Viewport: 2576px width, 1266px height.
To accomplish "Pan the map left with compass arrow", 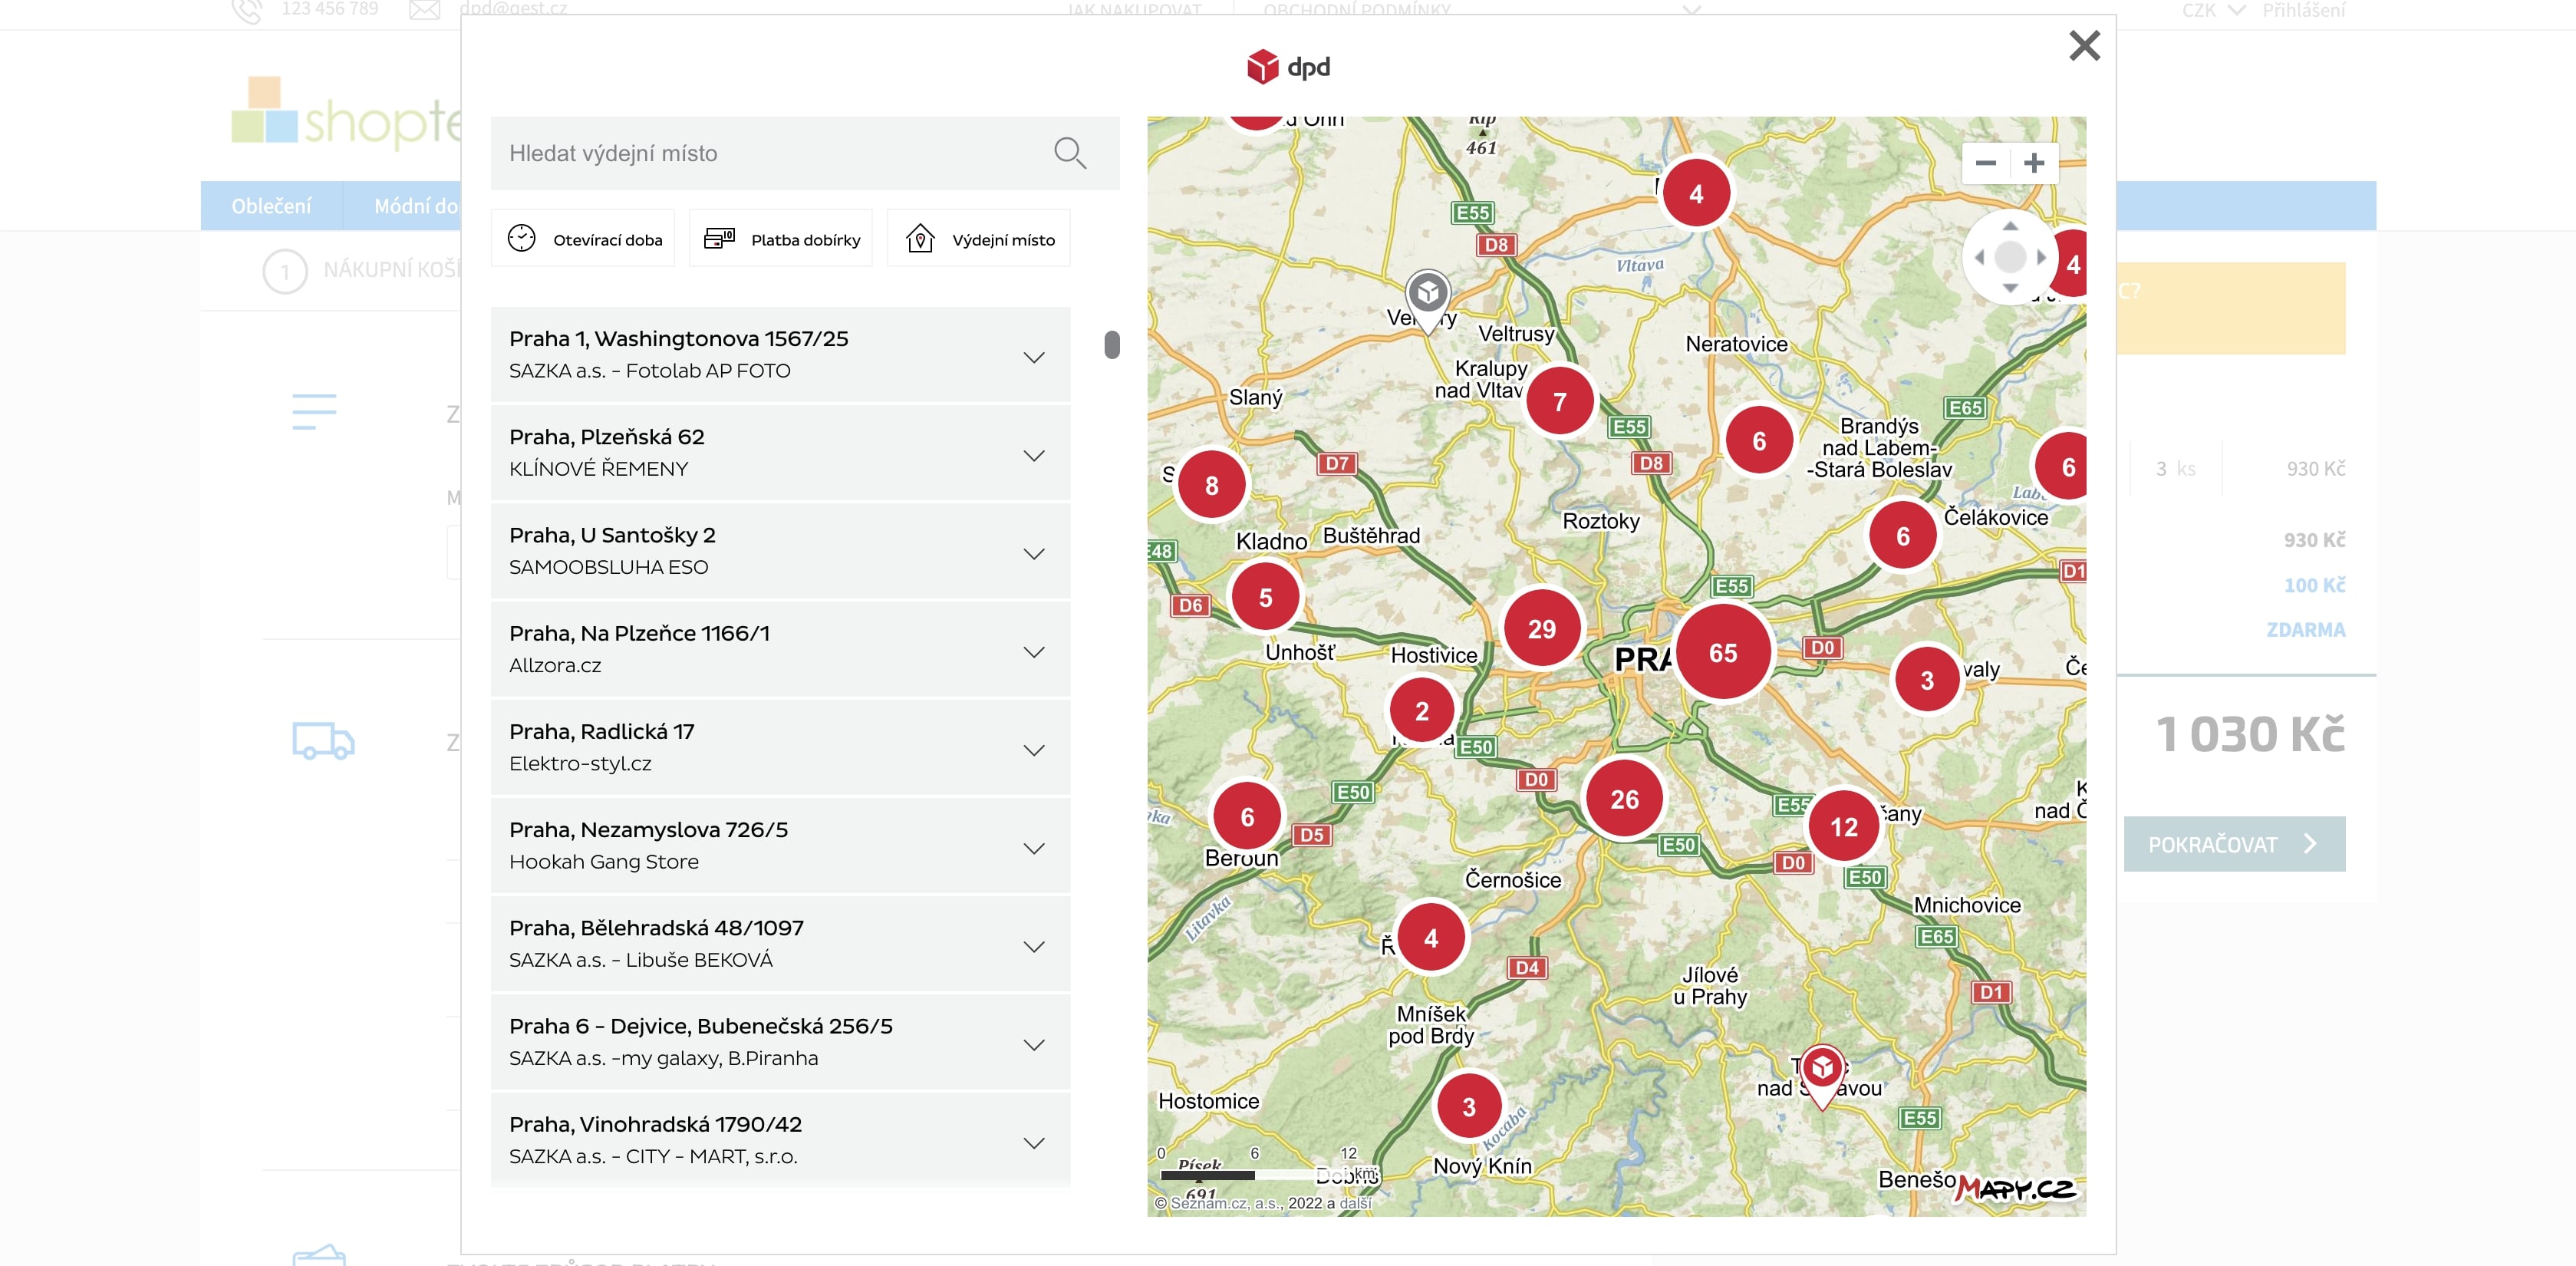I will click(1979, 257).
